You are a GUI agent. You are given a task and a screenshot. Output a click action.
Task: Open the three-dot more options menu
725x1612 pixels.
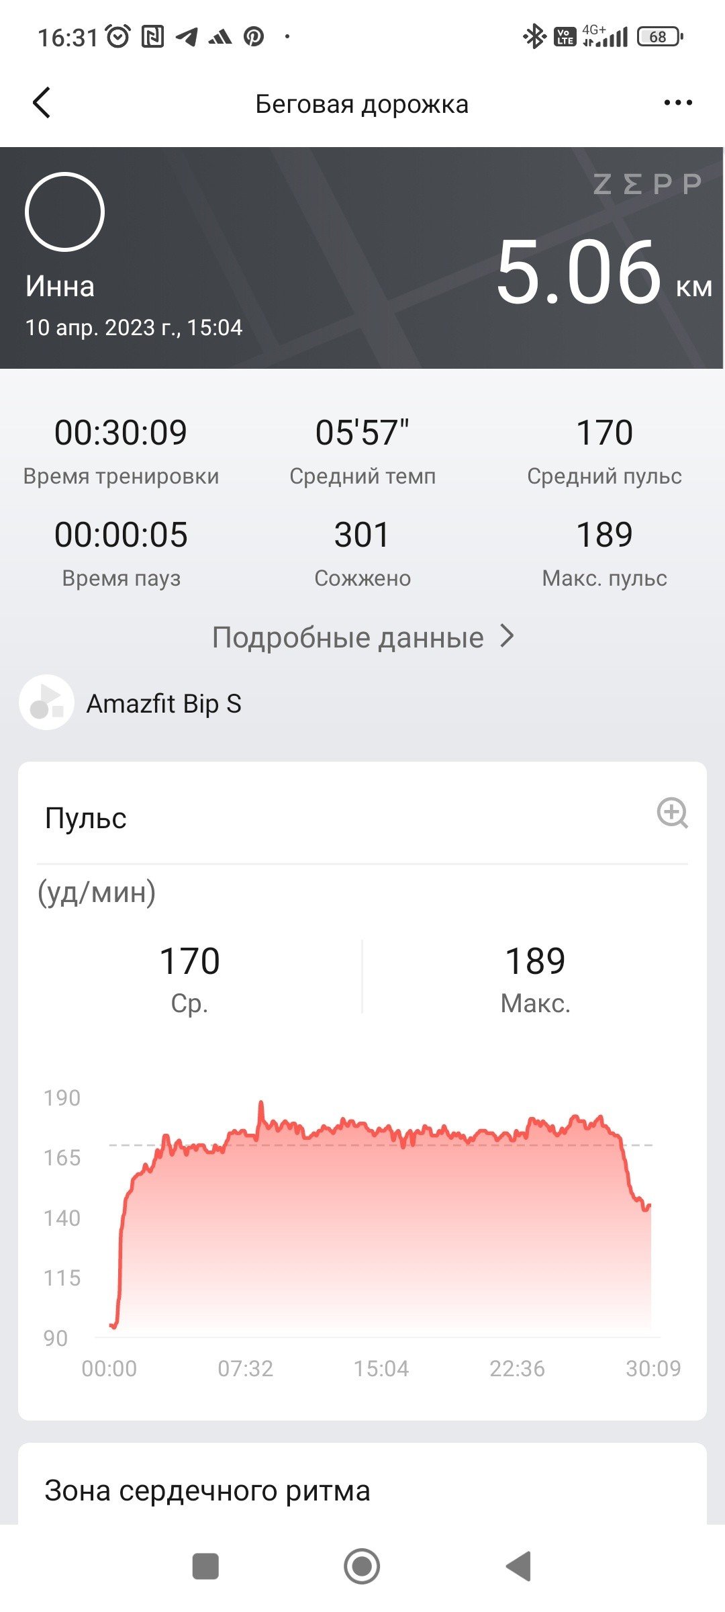[x=677, y=103]
